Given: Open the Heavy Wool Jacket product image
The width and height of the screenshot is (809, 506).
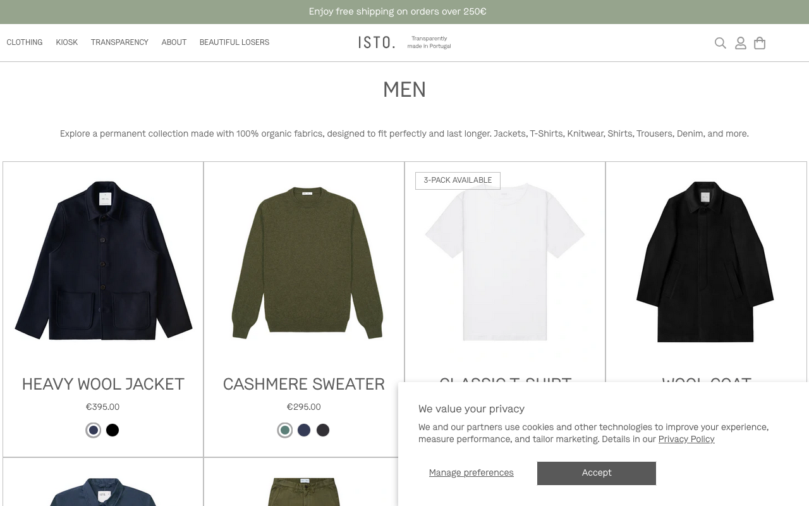Looking at the screenshot, I should 103,261.
